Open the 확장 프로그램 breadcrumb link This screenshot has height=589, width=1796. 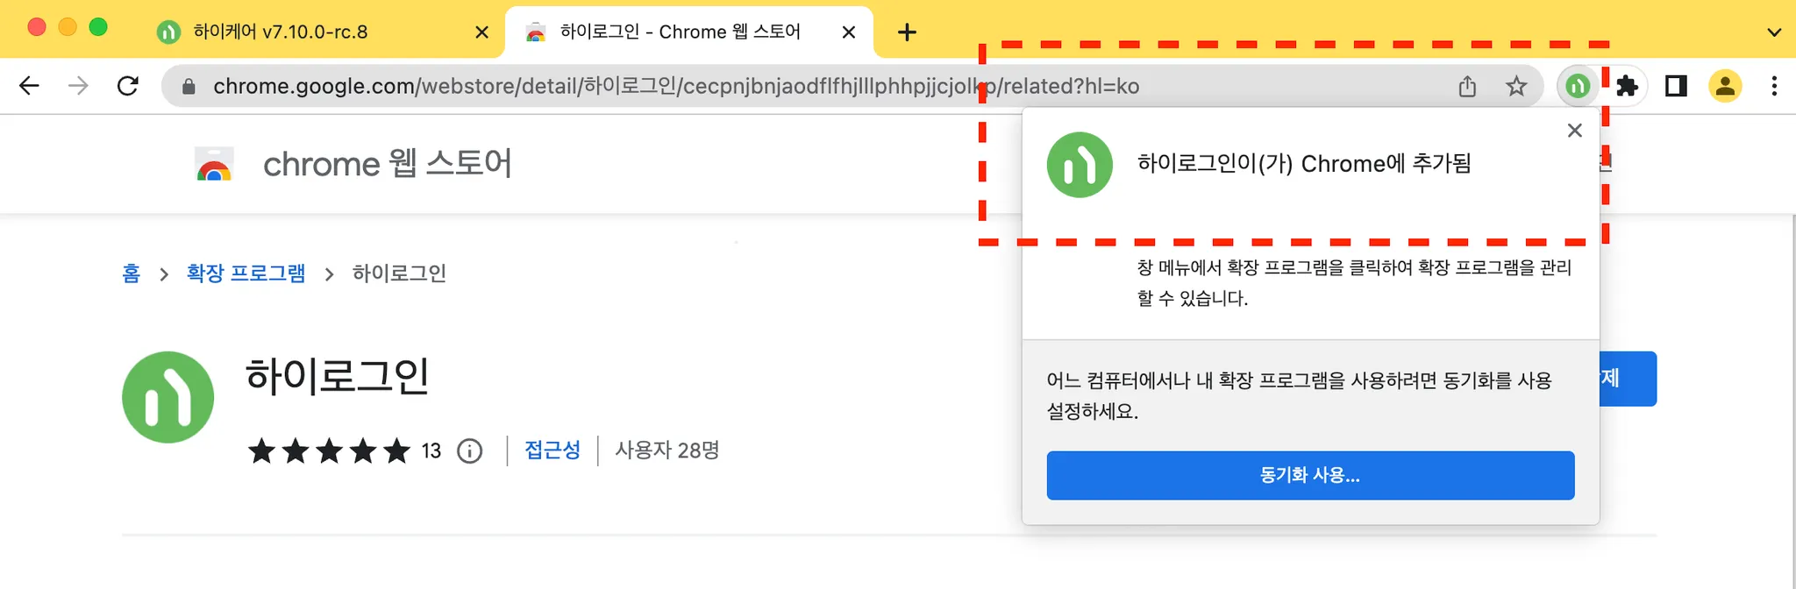click(x=246, y=273)
